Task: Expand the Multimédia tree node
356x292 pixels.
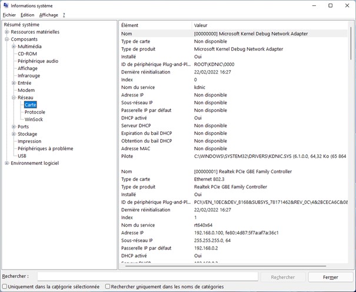Action: [14, 47]
